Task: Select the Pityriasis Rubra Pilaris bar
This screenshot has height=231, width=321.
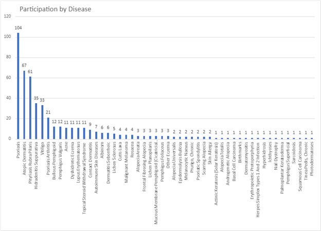Action: point(30,108)
